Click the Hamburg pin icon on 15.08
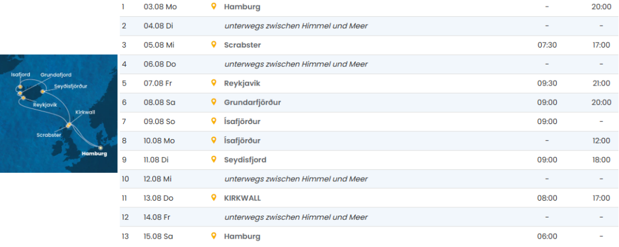 pyautogui.click(x=213, y=236)
